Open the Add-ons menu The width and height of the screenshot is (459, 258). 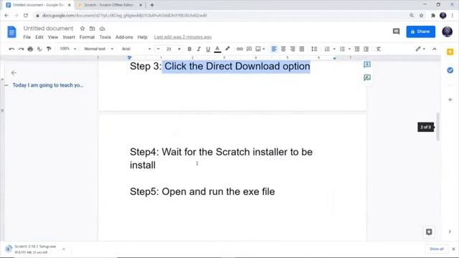click(124, 37)
